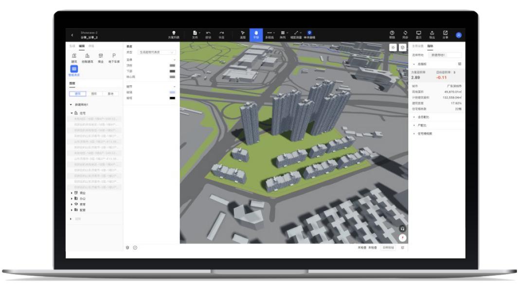Switch layer filter to 图形 segment
The width and height of the screenshot is (519, 291).
coord(94,94)
